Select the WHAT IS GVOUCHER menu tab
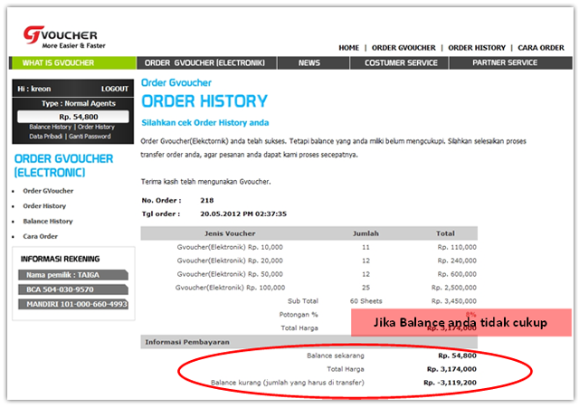This screenshot has height=408, width=579. 72,62
